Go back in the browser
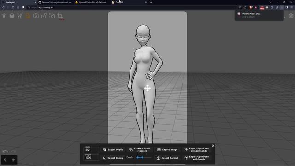 pyautogui.click(x=3, y=7)
